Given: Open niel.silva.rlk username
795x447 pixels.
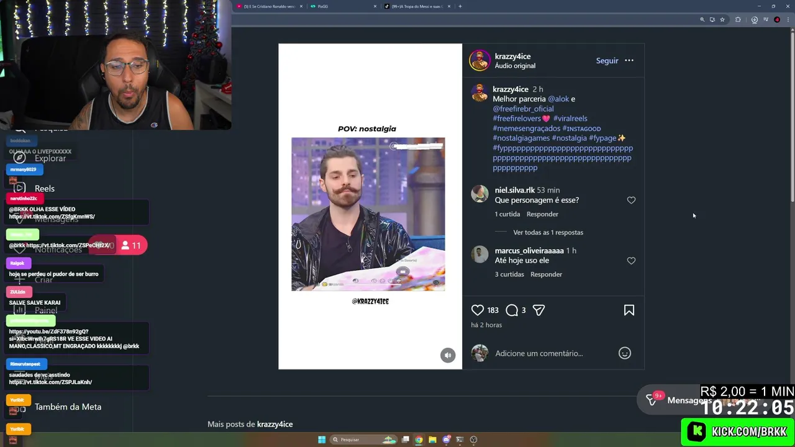Looking at the screenshot, I should point(514,190).
